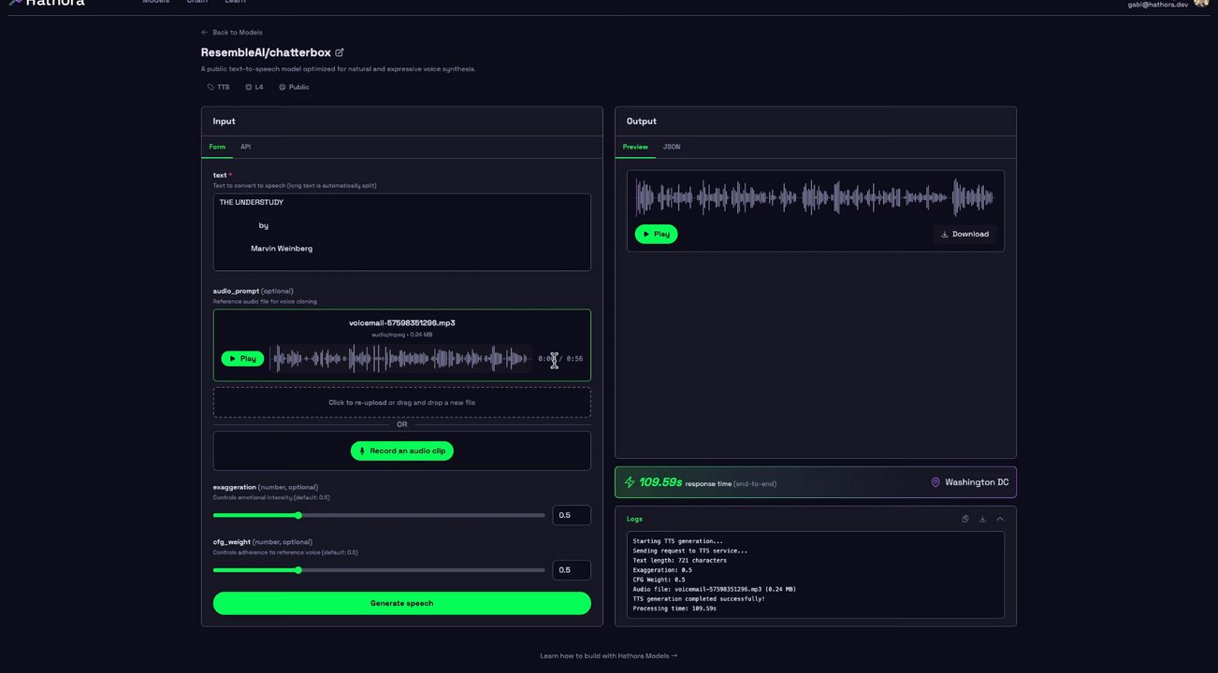Click log line 'Starting TTS generation...'
The image size is (1218, 673).
point(677,541)
